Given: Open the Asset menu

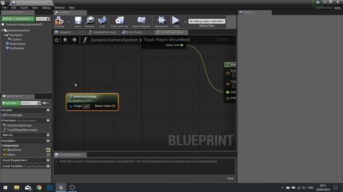Looking at the screenshot, I should [x=24, y=7].
